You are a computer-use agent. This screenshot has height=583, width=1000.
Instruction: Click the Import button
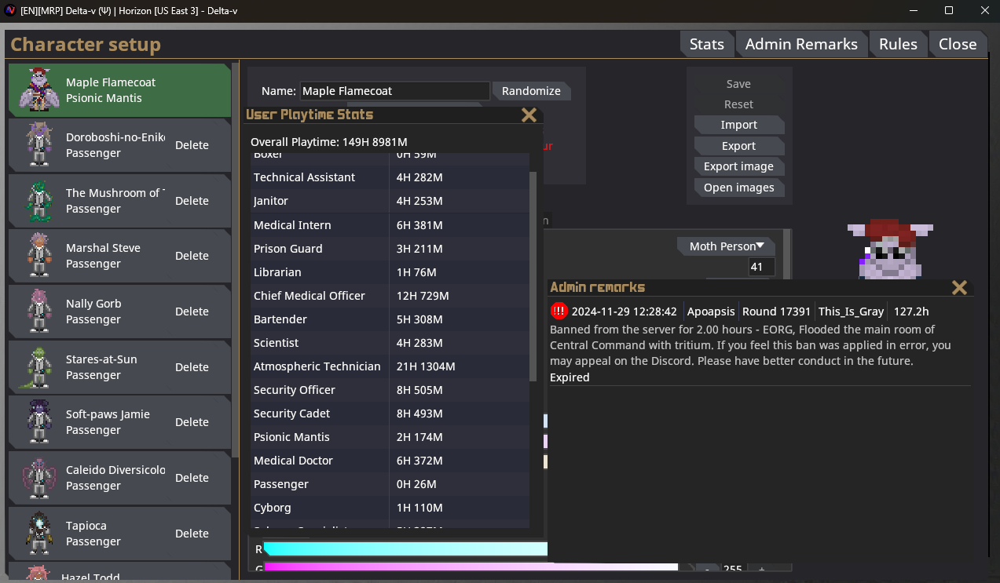tap(738, 125)
